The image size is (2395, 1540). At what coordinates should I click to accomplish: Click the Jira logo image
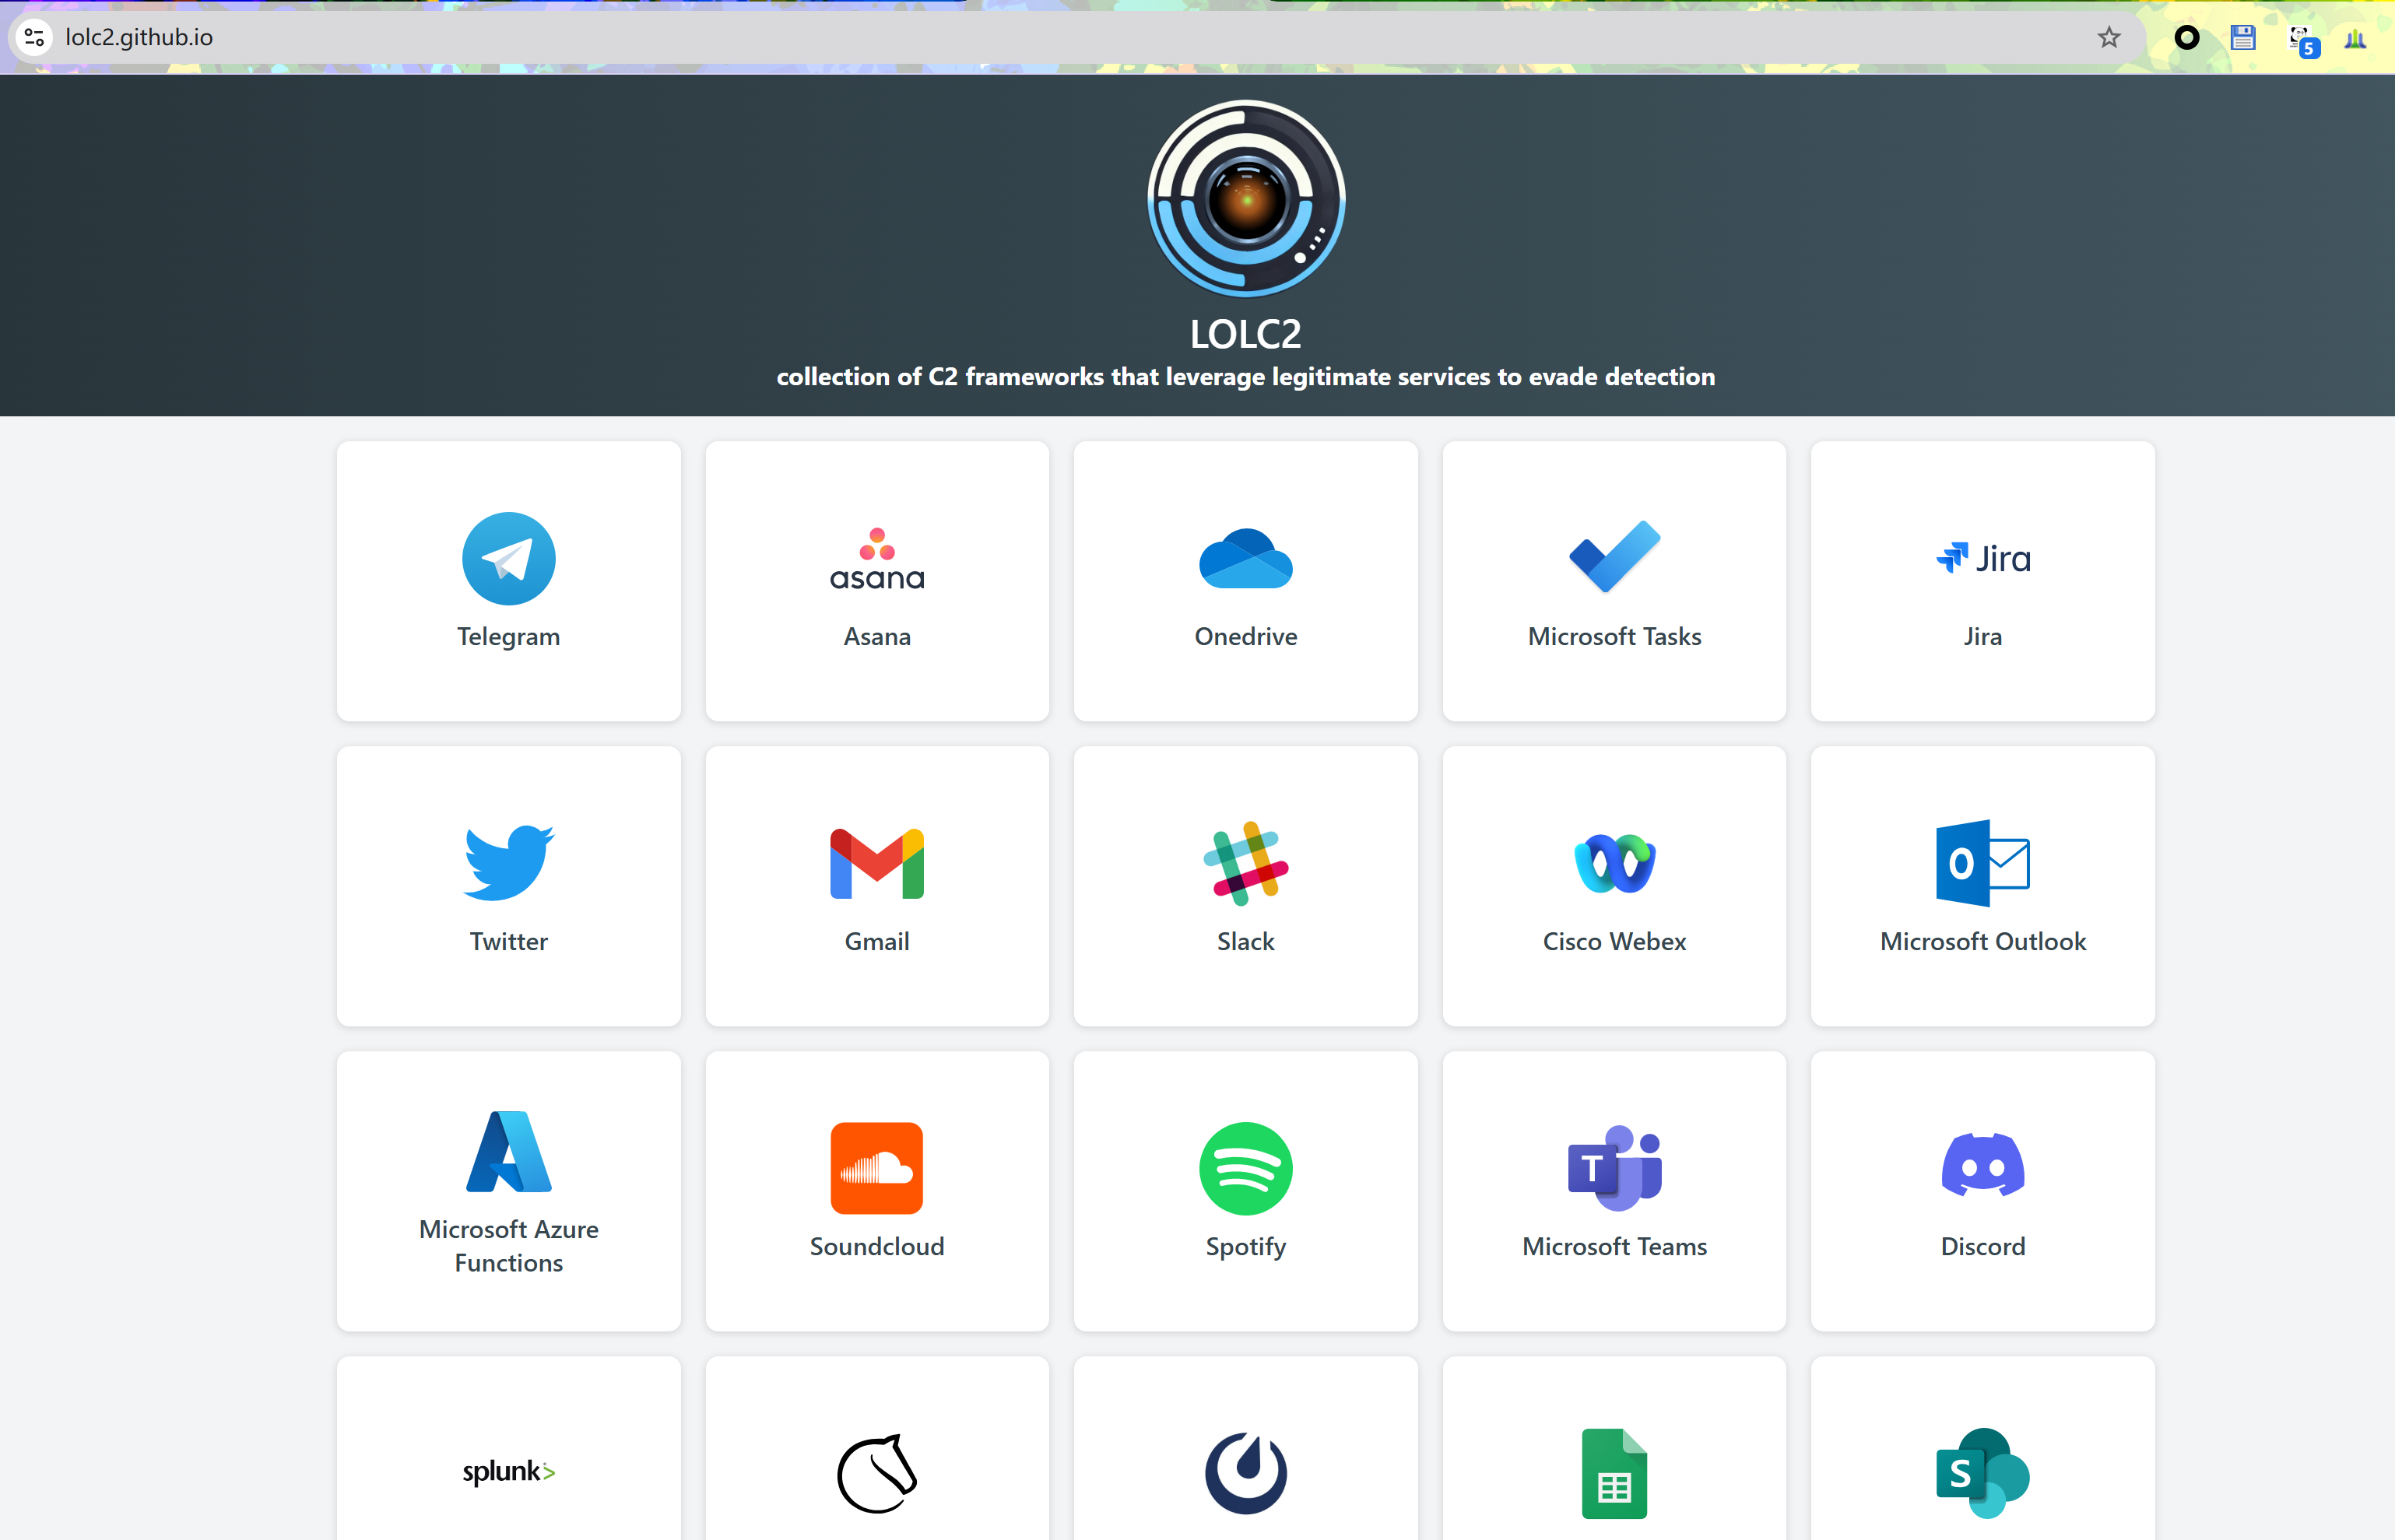pyautogui.click(x=1982, y=558)
